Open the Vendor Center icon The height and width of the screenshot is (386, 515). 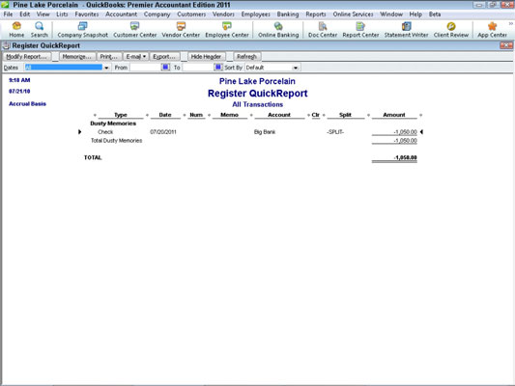181,26
